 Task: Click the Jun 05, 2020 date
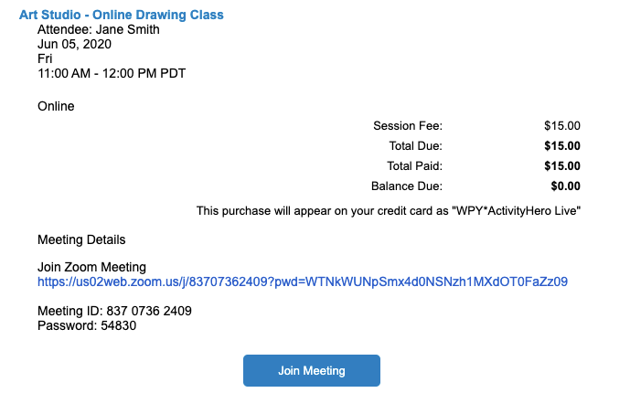pyautogui.click(x=74, y=44)
